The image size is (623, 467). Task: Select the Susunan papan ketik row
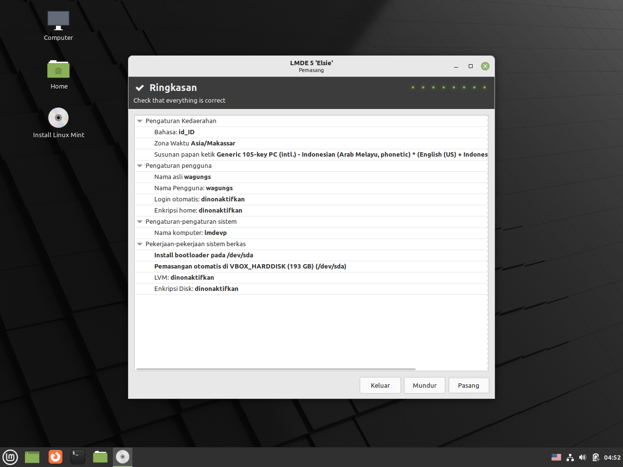pos(311,155)
